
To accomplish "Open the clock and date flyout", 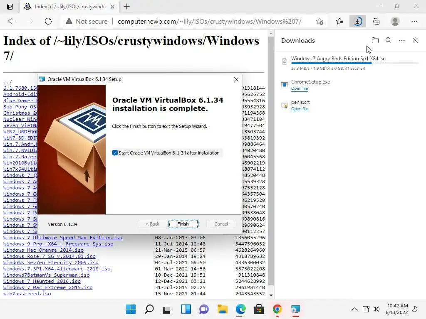I will (x=396, y=309).
